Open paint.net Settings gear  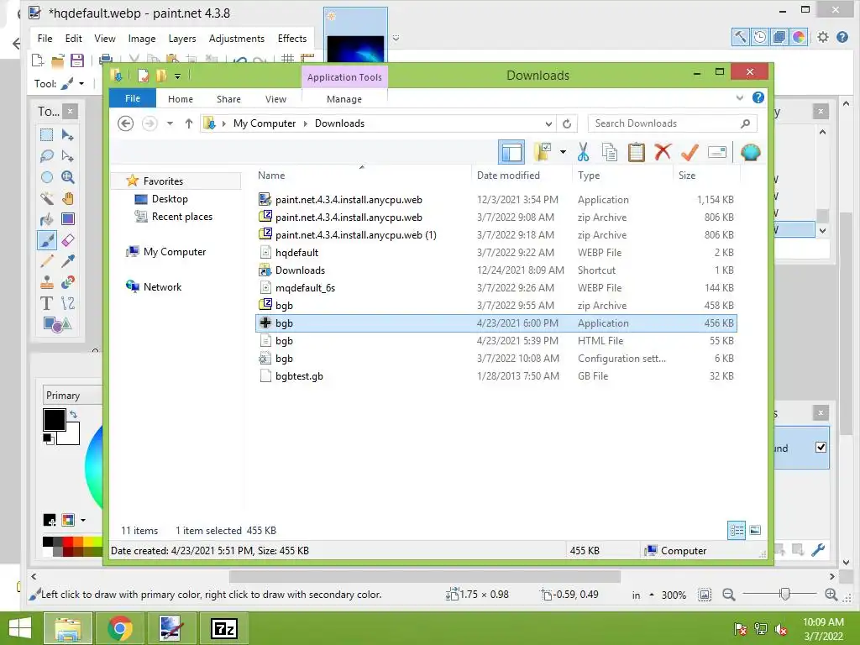click(x=823, y=37)
